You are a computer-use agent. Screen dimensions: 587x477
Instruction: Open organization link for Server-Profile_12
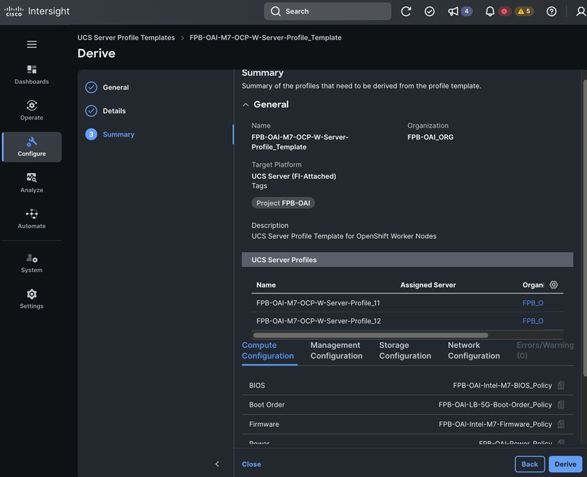[x=533, y=321]
